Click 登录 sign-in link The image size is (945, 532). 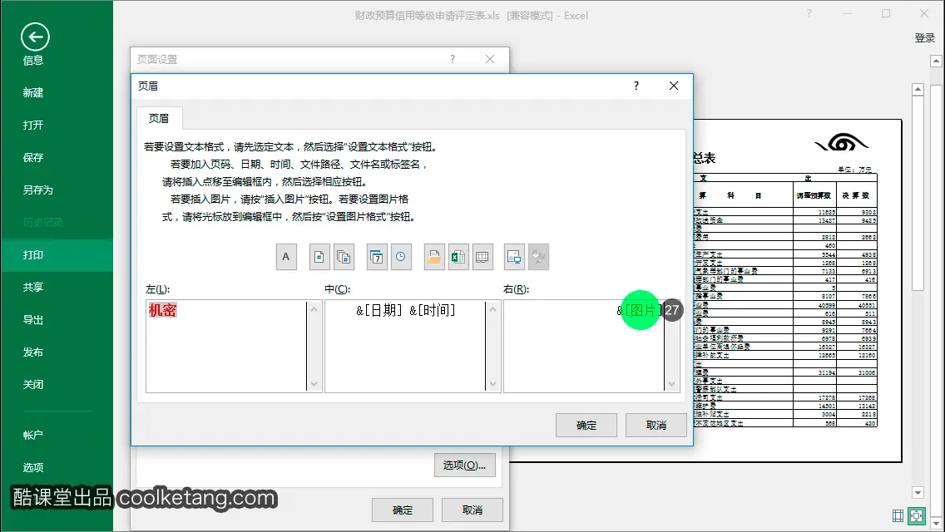coord(924,38)
